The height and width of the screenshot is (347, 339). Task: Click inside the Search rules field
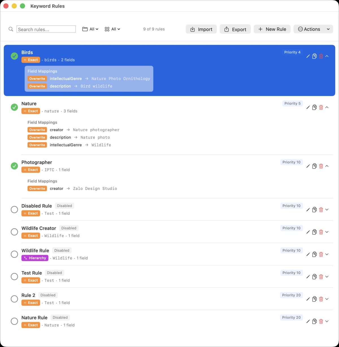click(46, 29)
